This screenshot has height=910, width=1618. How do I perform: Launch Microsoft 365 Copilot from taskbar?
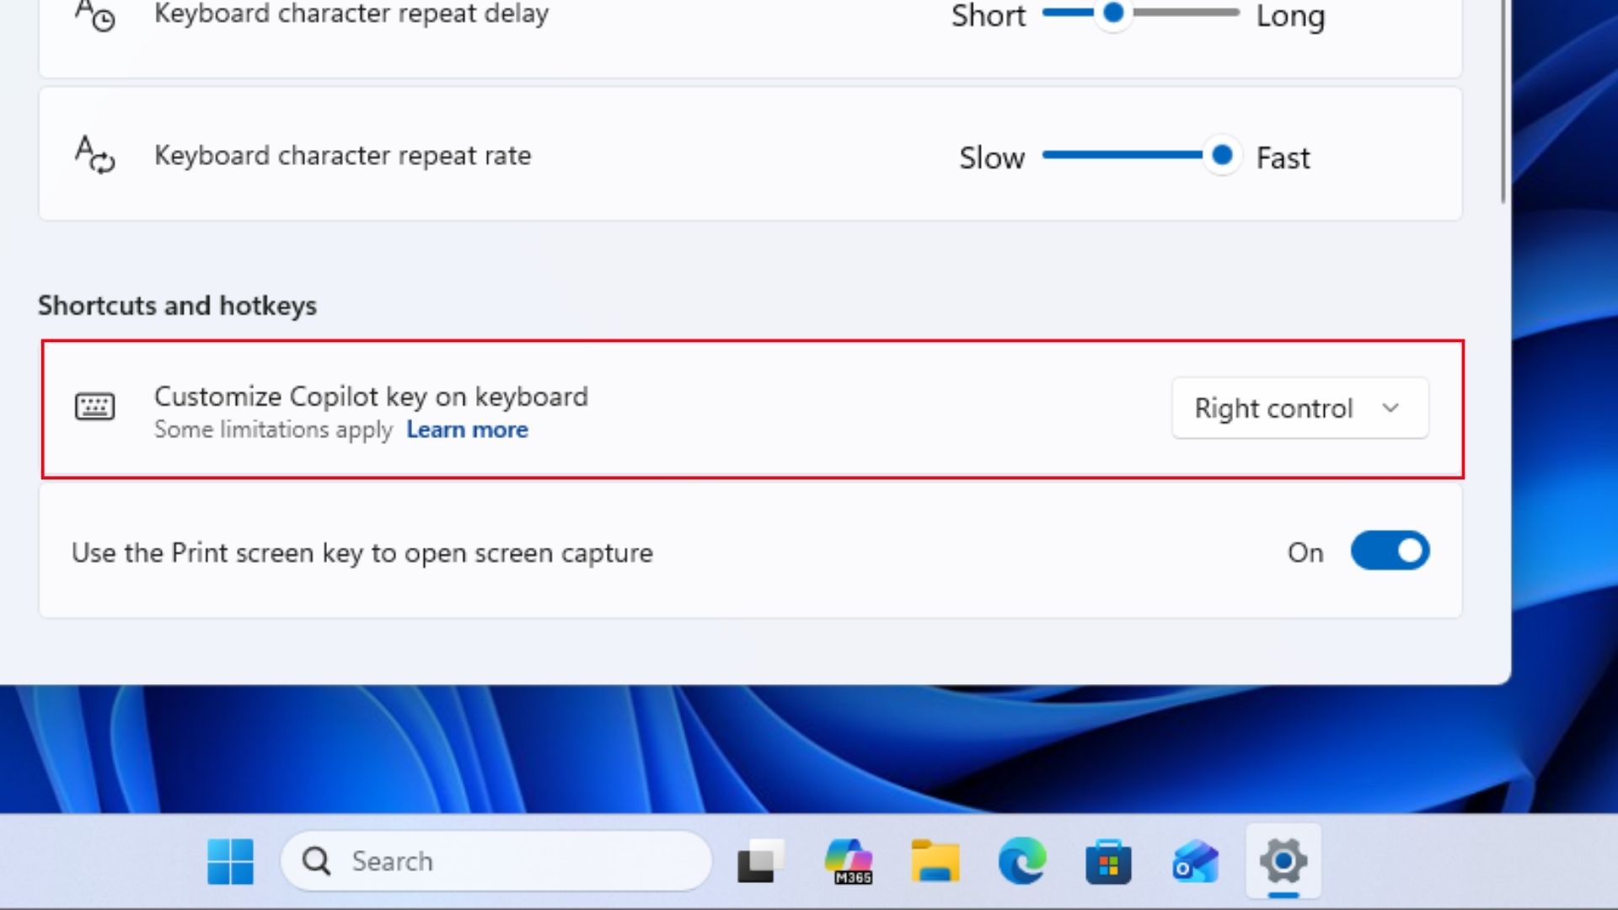pos(849,861)
